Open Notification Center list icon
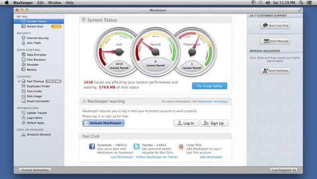 pos(309,2)
